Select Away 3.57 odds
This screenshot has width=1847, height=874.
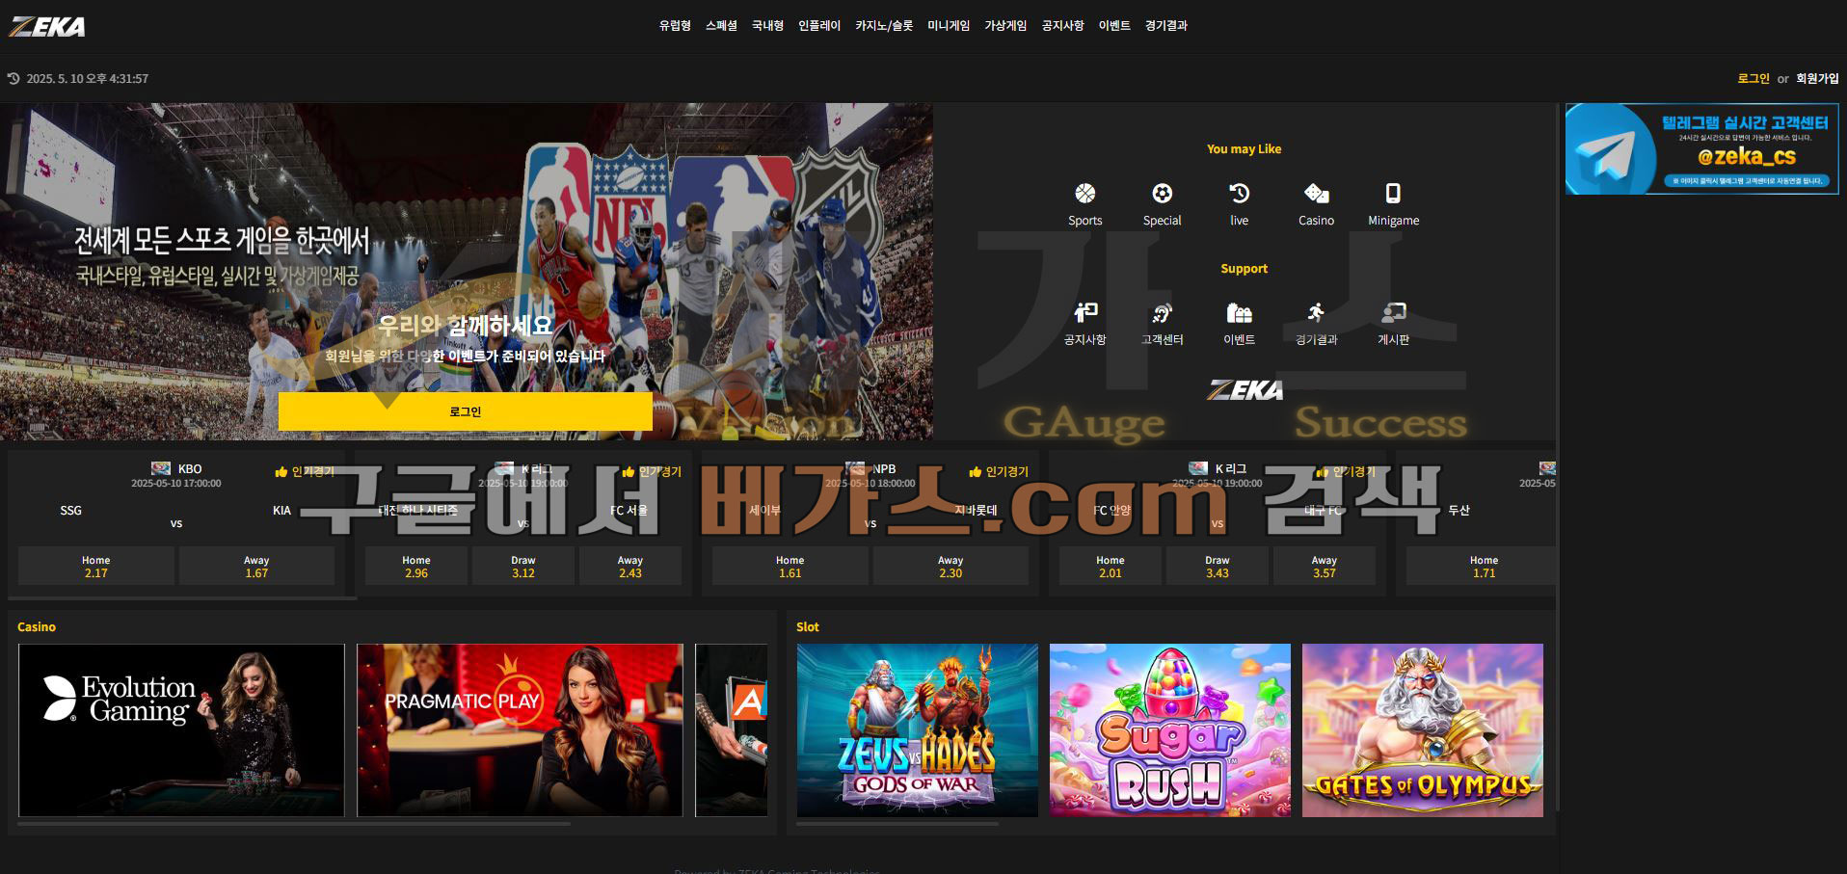coord(1325,566)
